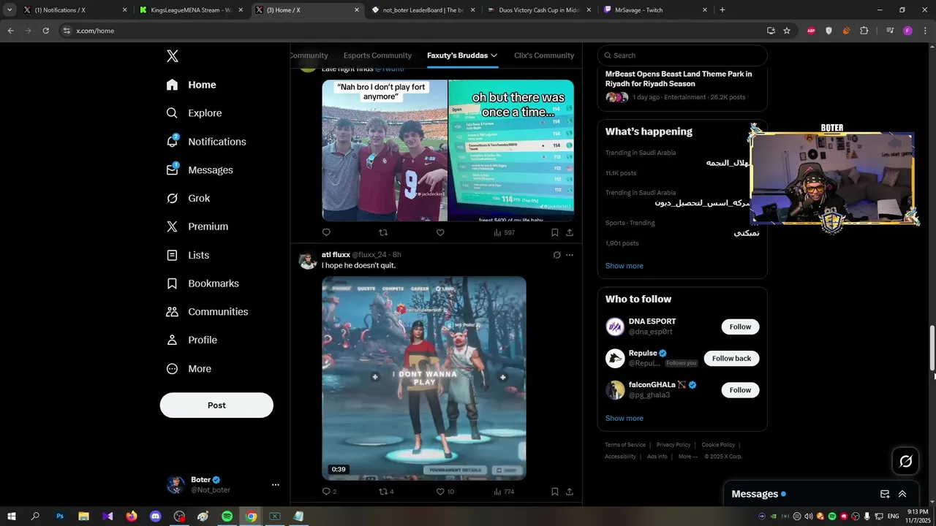This screenshot has height=526, width=936.
Task: Show more trending topics
Action: click(624, 266)
